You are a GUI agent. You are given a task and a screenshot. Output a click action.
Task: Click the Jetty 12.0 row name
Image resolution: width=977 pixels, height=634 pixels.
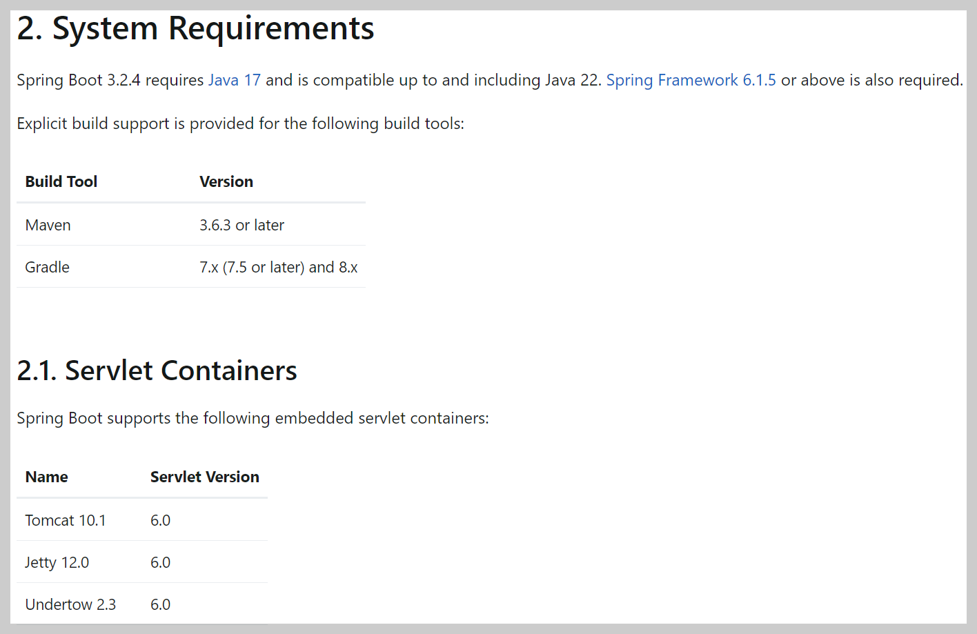[57, 562]
